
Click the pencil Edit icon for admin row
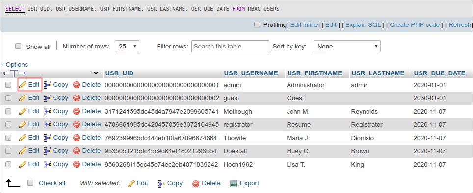[x=23, y=85]
